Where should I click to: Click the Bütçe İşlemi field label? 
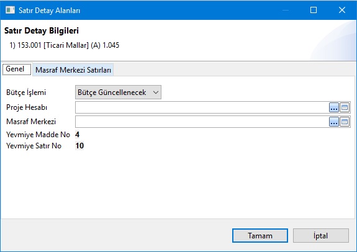(26, 92)
